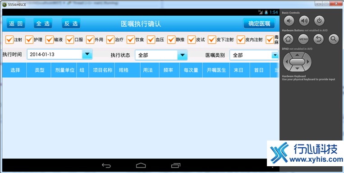Click the 项目名称 column header
The height and width of the screenshot is (173, 344).
pyautogui.click(x=103, y=70)
